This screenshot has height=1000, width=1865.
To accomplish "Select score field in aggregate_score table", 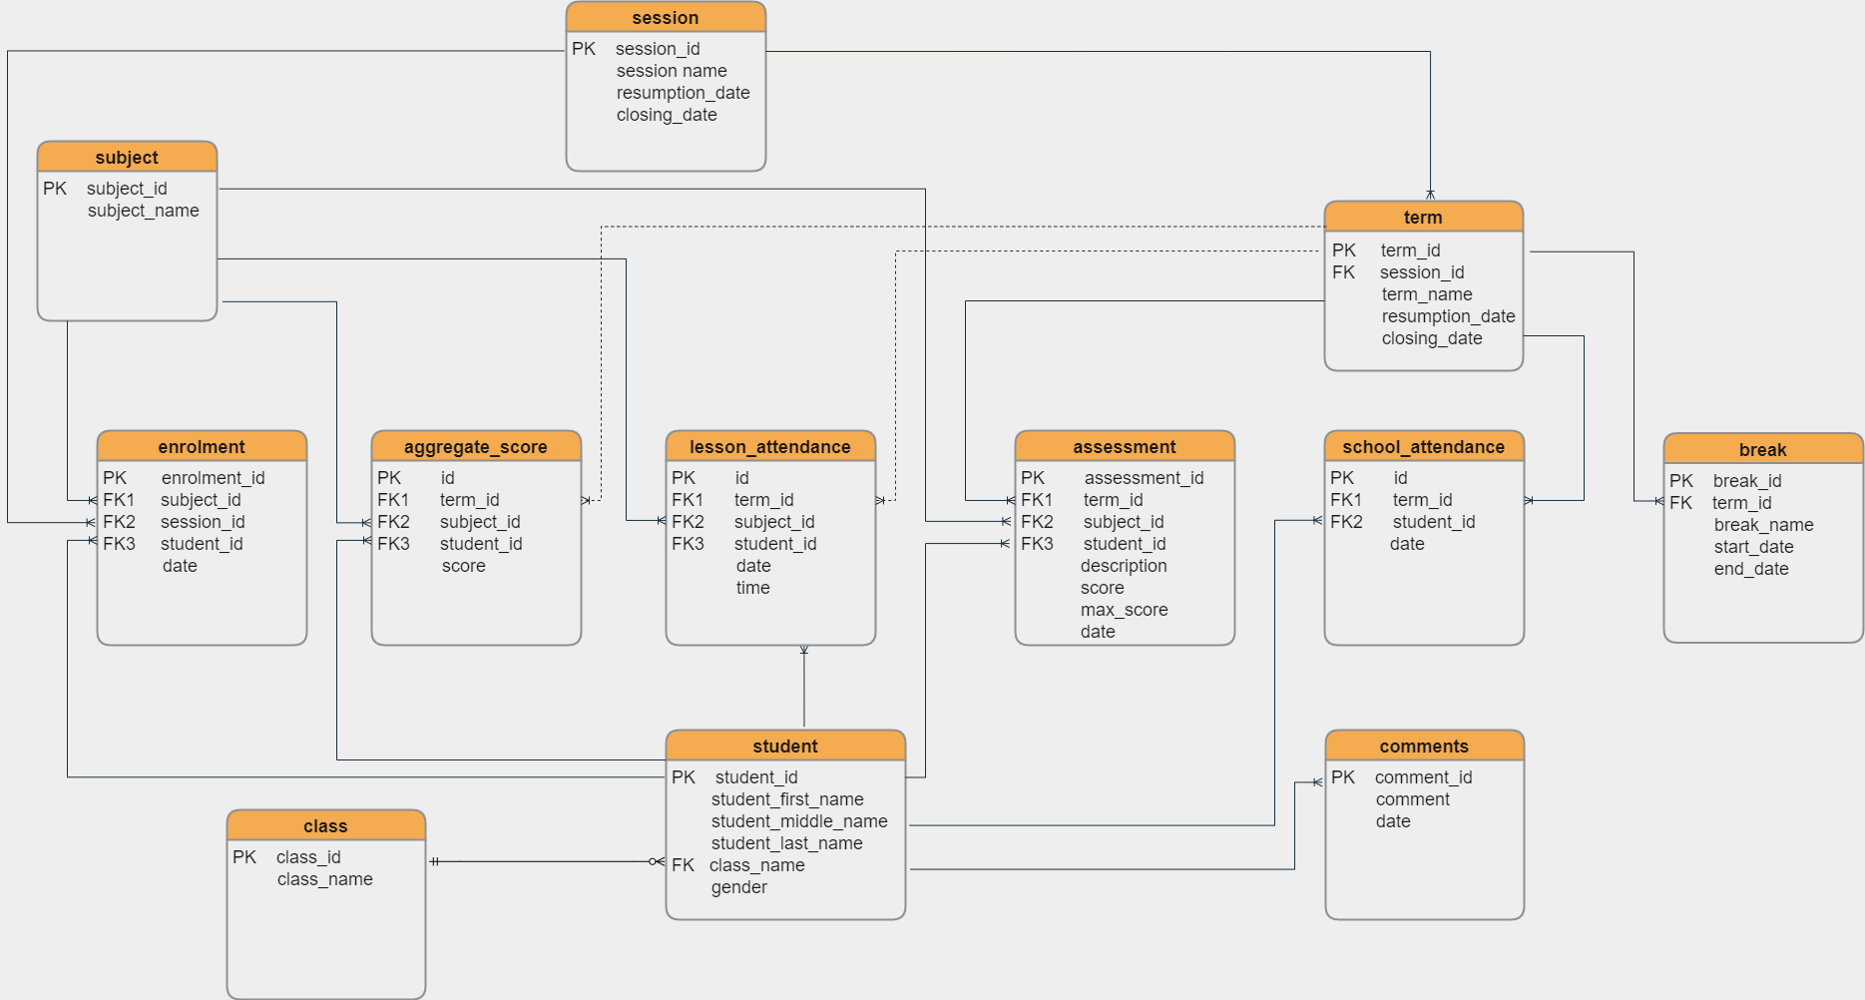I will [x=464, y=566].
